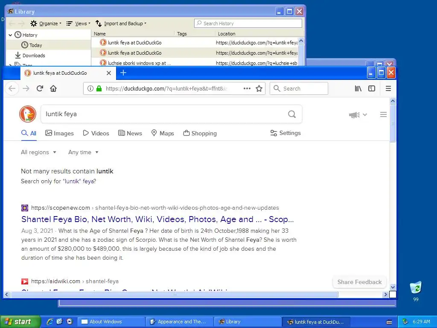Open page actions three-dot menu
The height and width of the screenshot is (328, 437).
click(247, 89)
